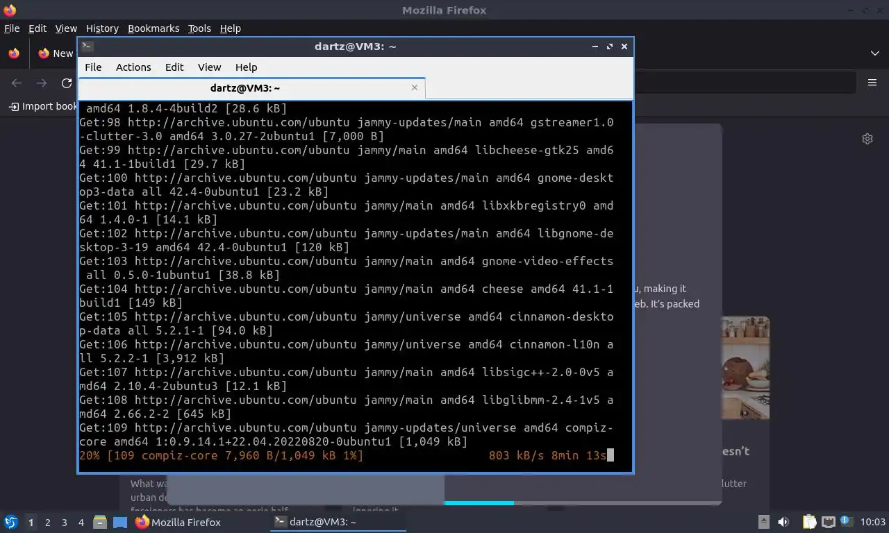Go forward in Firefox

(x=42, y=83)
